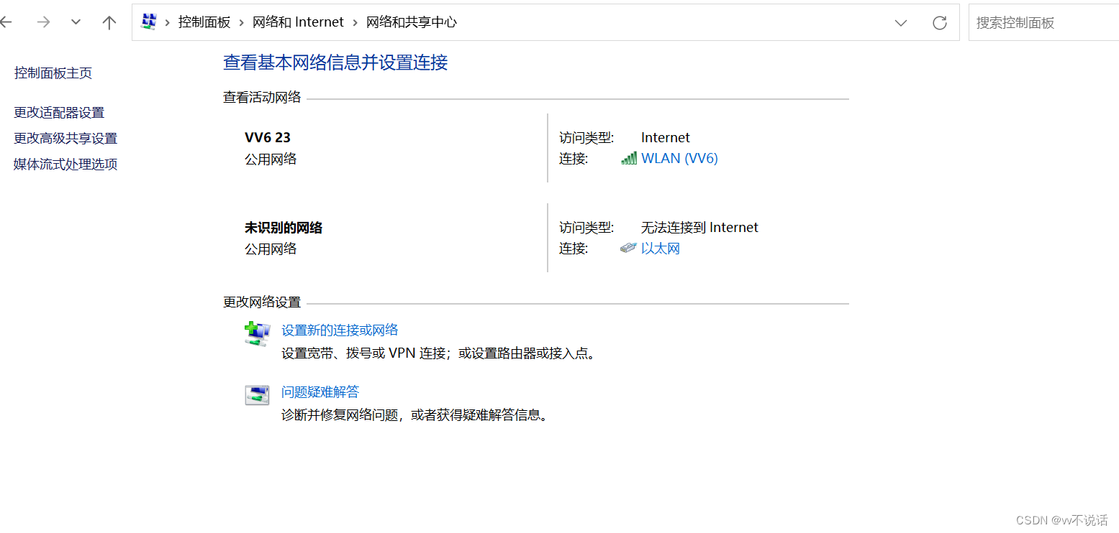Open 更改高级共享设置
Image resolution: width=1119 pixels, height=533 pixels.
(x=65, y=139)
